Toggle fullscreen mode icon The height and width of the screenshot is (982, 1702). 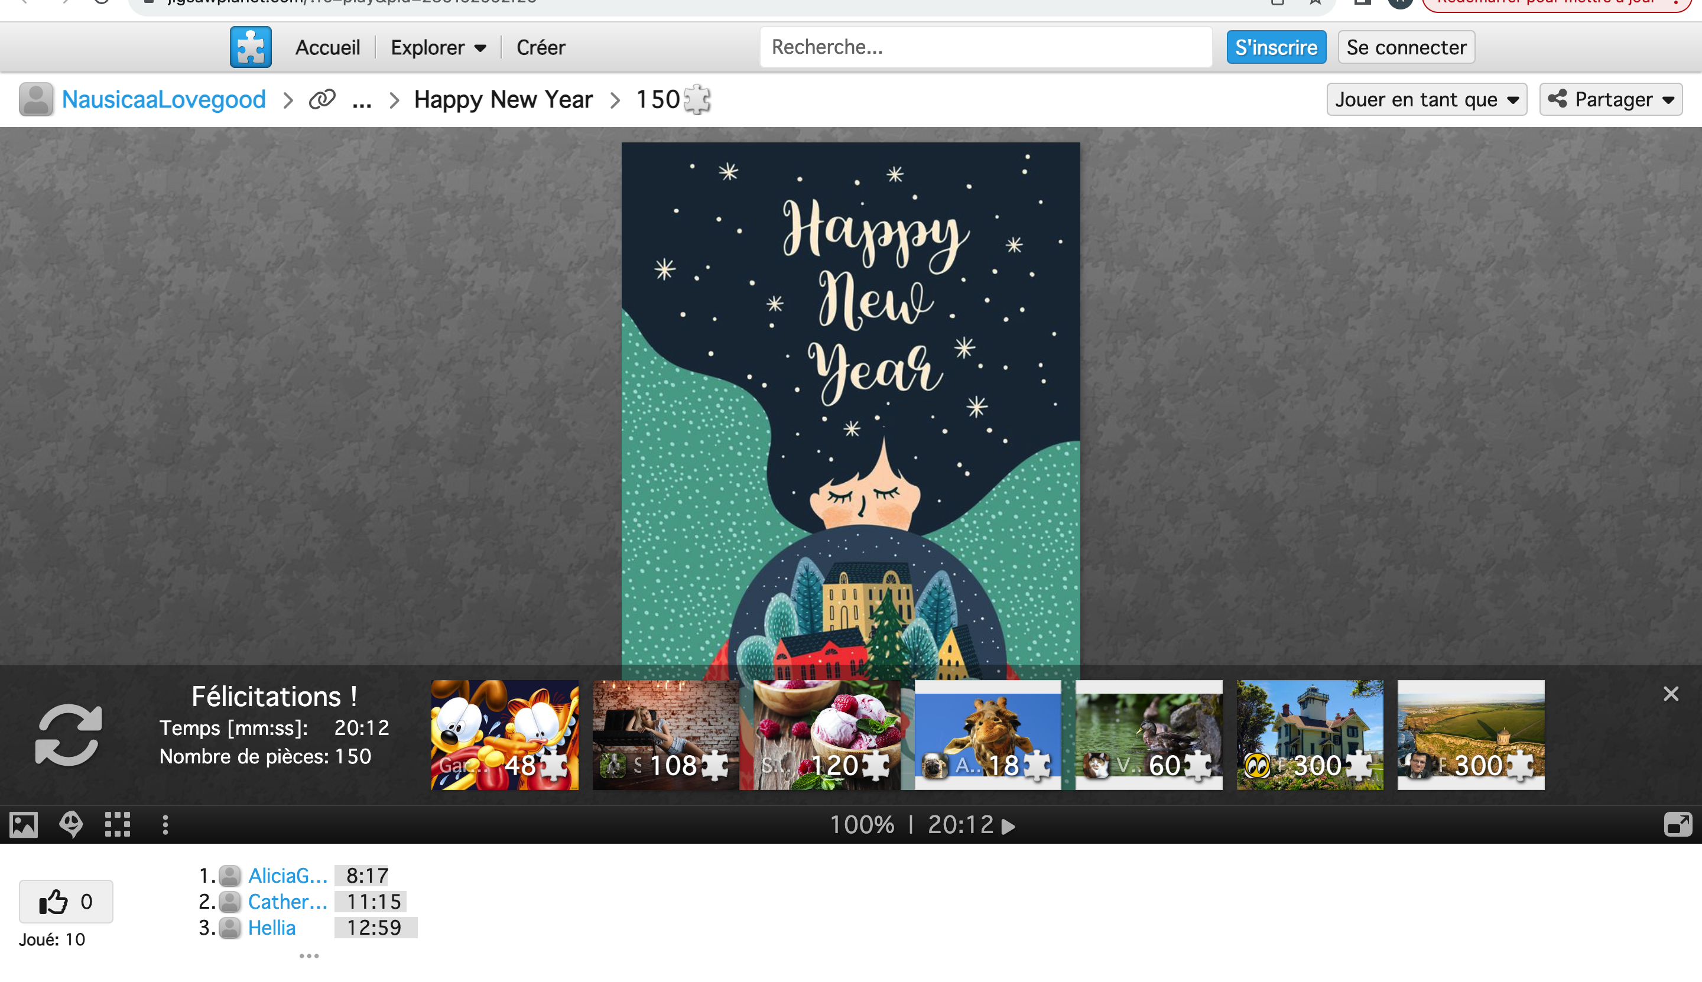tap(1677, 824)
